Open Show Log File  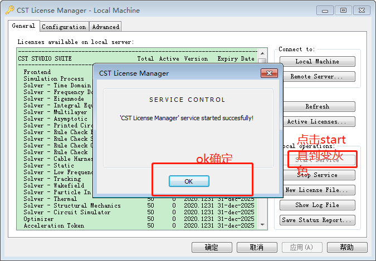tap(318, 205)
